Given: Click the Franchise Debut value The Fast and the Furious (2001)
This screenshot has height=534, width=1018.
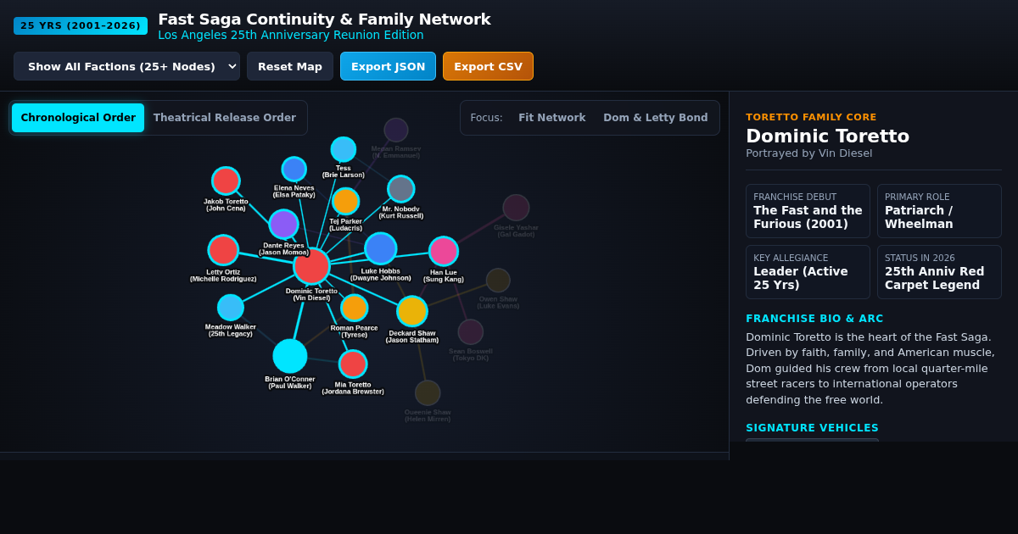Looking at the screenshot, I should [x=808, y=217].
